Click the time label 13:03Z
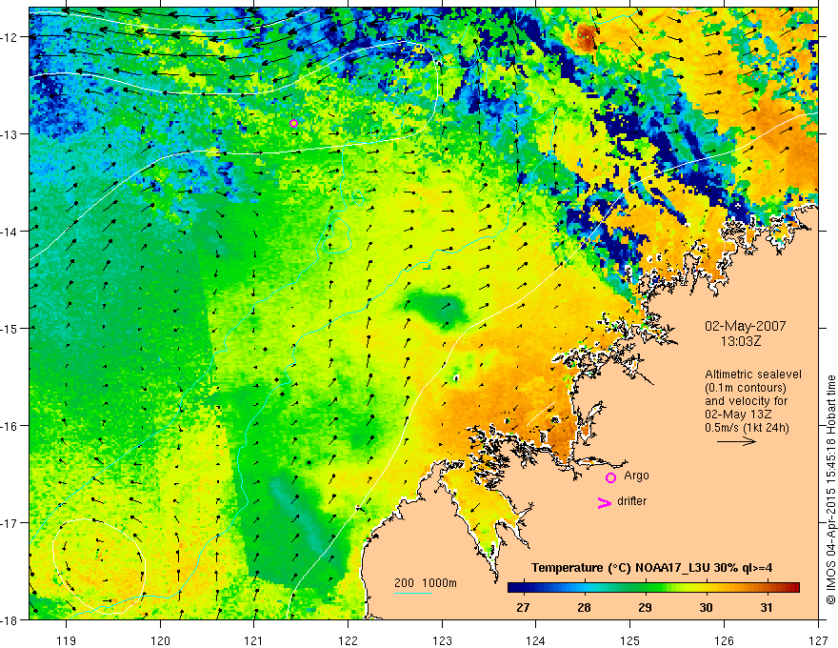Screen dimensions: 838x648 [x=740, y=341]
